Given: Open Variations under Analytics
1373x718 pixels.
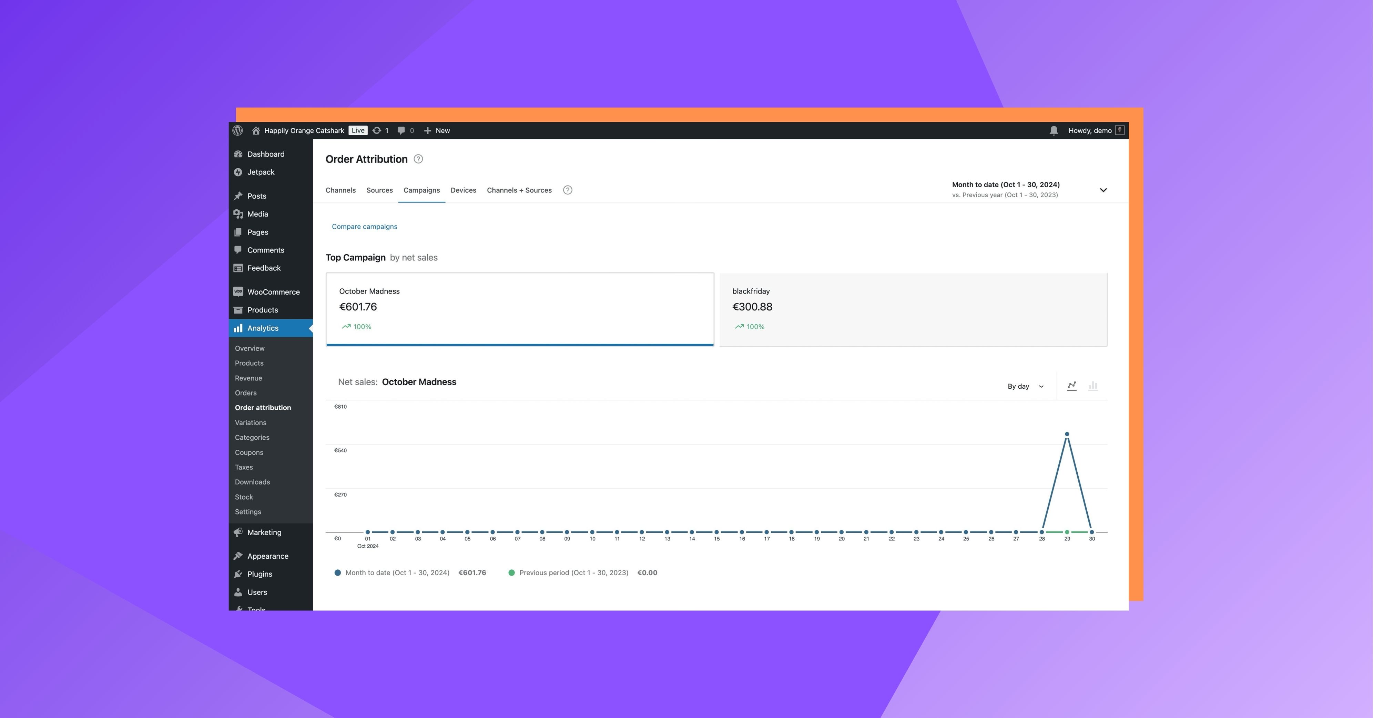Looking at the screenshot, I should (251, 422).
